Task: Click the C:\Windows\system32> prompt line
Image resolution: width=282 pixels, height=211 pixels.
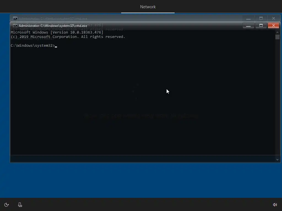Action: coord(34,46)
